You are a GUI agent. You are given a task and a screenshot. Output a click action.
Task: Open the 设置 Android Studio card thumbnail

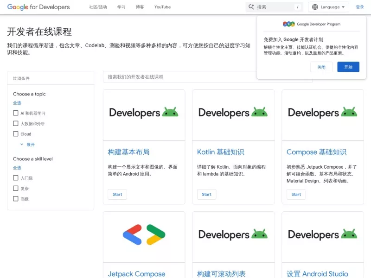(323, 237)
